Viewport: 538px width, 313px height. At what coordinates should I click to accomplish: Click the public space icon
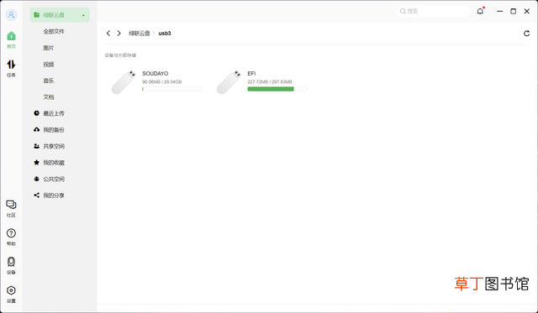click(36, 179)
